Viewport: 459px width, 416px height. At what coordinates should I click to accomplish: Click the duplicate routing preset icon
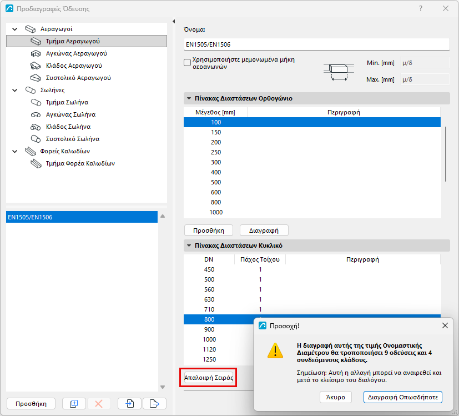pyautogui.click(x=74, y=404)
